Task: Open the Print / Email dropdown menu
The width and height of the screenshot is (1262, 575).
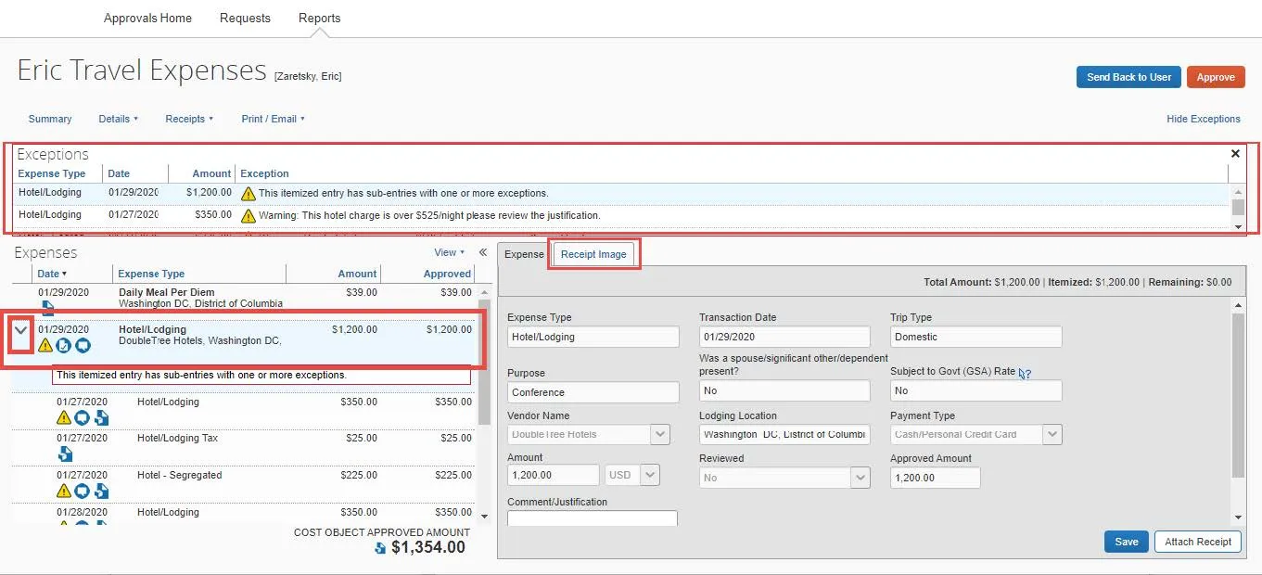Action: click(274, 119)
